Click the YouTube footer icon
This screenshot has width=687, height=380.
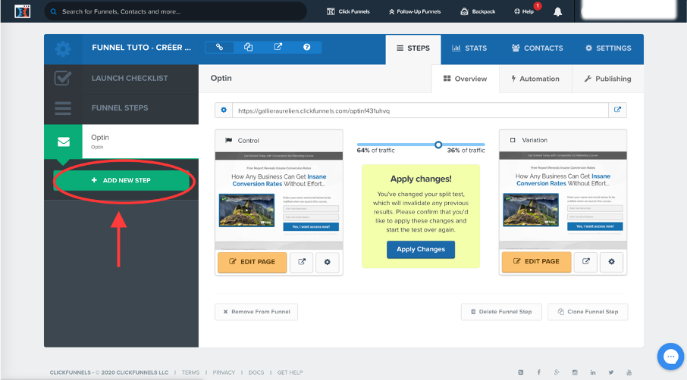[x=629, y=372]
